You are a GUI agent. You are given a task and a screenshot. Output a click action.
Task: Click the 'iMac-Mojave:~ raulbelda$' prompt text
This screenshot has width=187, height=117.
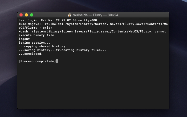click(x=41, y=24)
